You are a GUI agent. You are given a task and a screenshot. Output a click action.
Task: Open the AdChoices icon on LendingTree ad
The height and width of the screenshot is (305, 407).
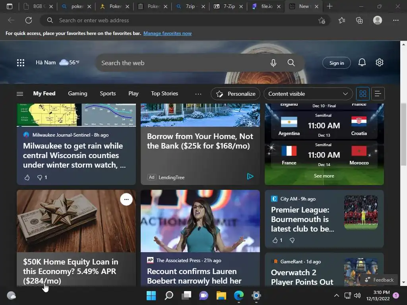click(250, 177)
